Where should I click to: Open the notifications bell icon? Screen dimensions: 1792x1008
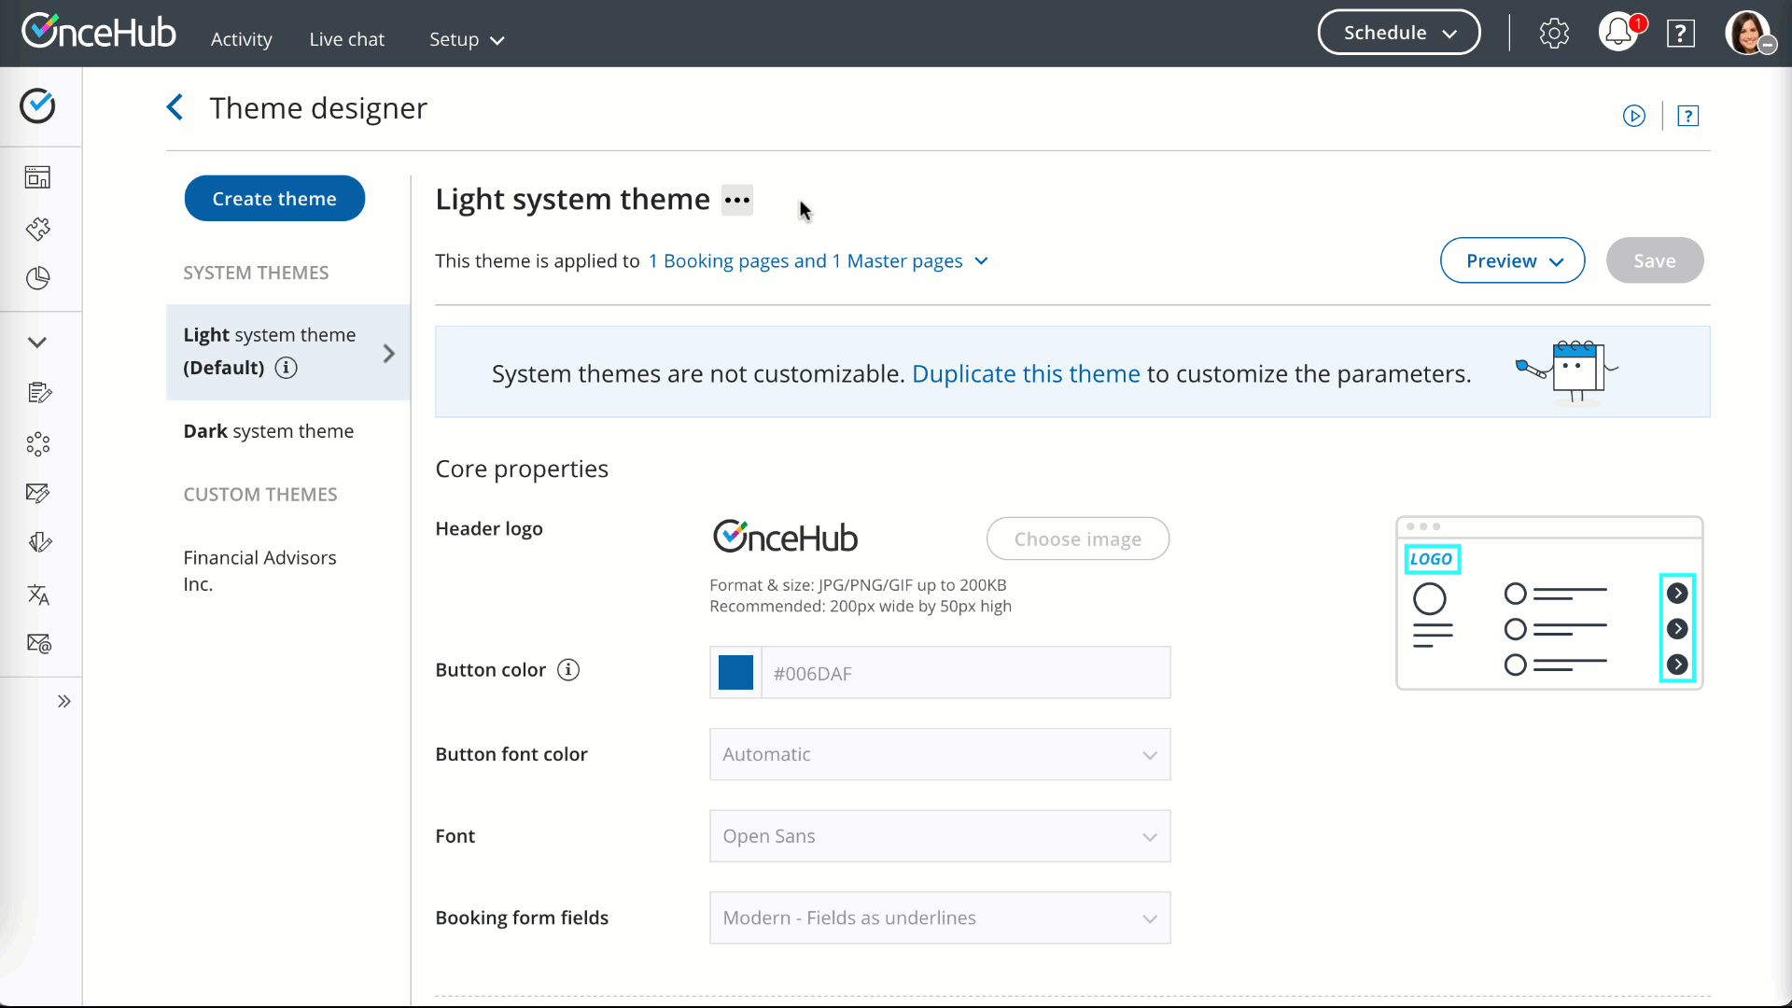coord(1618,34)
